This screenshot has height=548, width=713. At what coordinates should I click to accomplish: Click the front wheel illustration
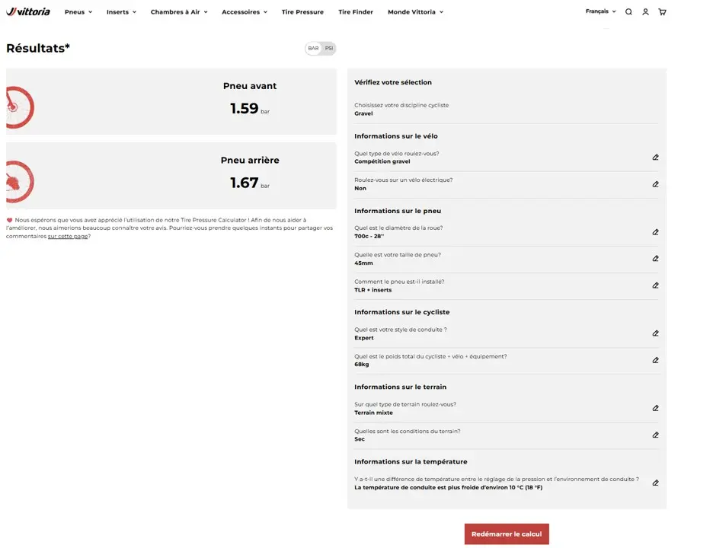(20, 107)
